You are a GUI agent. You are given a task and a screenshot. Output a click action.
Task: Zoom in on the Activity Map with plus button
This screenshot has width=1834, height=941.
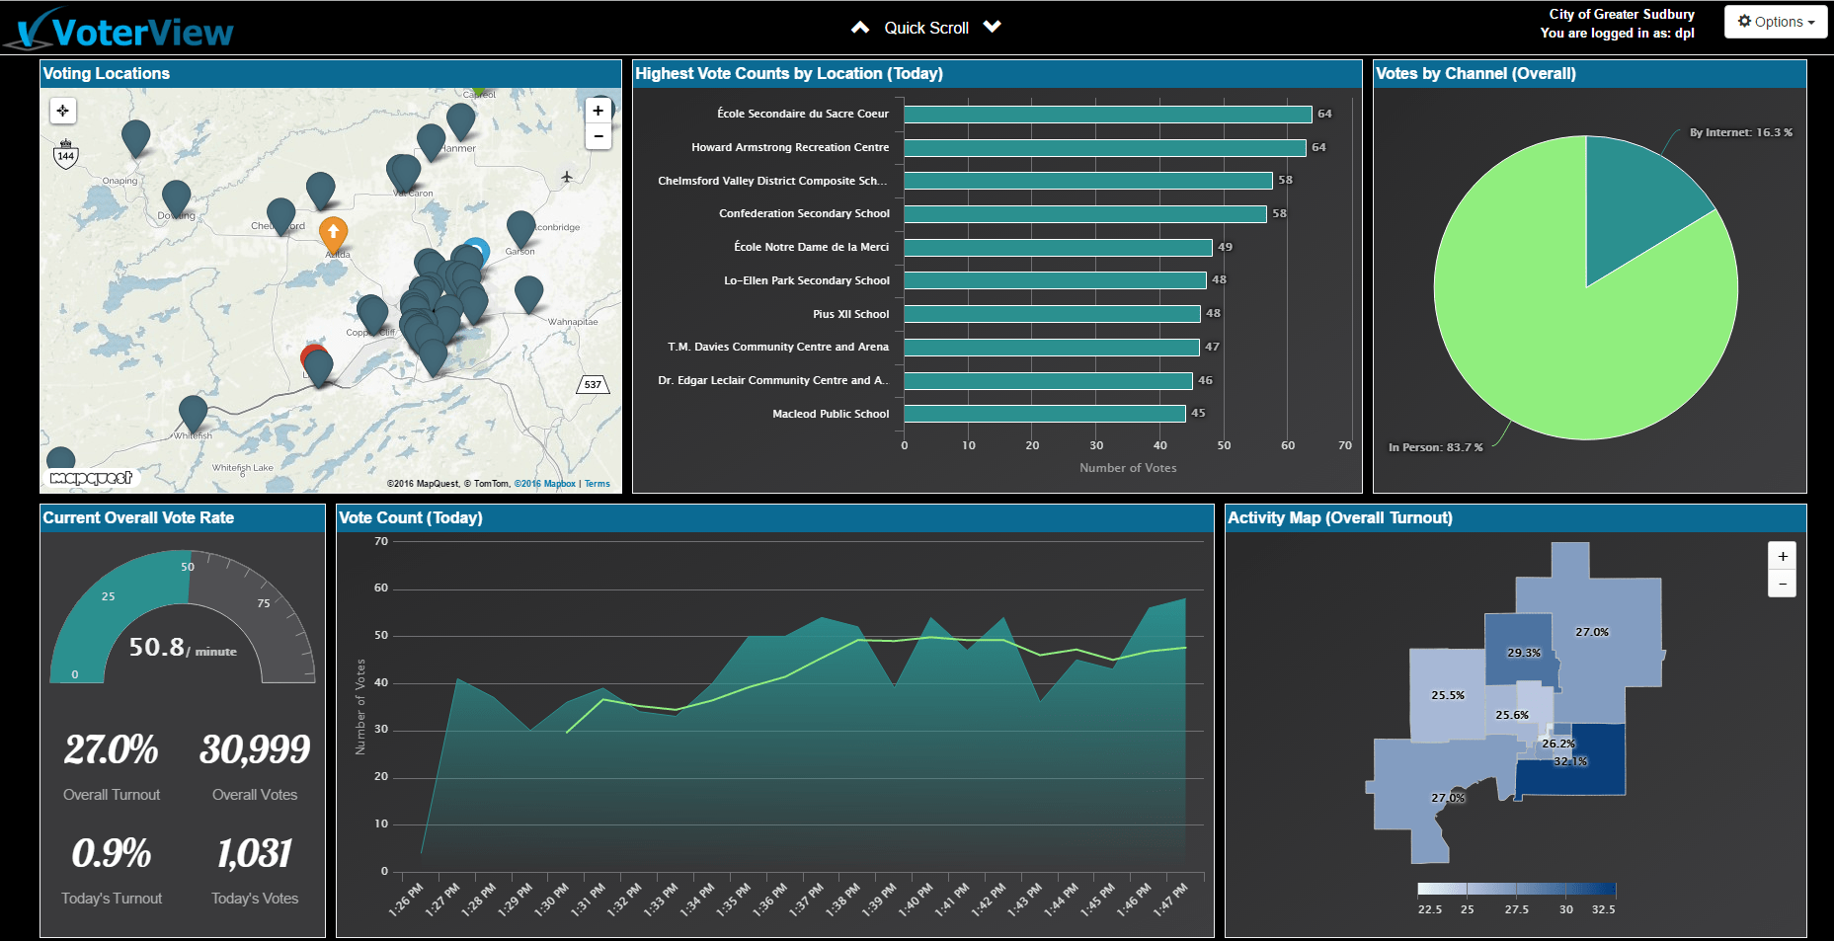(x=1782, y=555)
